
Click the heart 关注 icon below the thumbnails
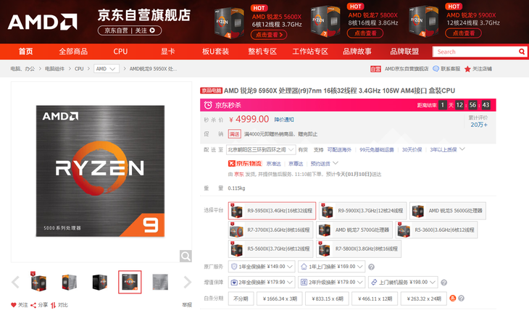click(x=14, y=305)
